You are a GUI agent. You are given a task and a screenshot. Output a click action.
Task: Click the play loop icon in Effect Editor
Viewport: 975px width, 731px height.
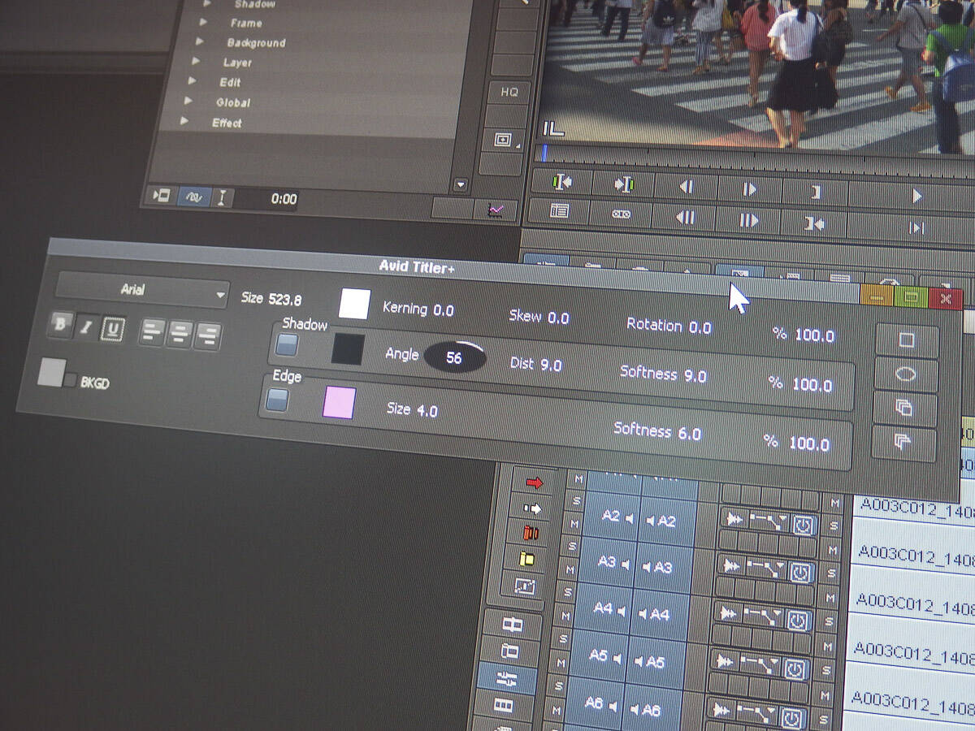pos(162,195)
